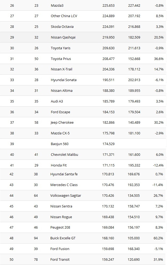Image resolution: width=167 pixels, height=265 pixels.
Task: Select the Baojun 560 model name
Action: 60,144
